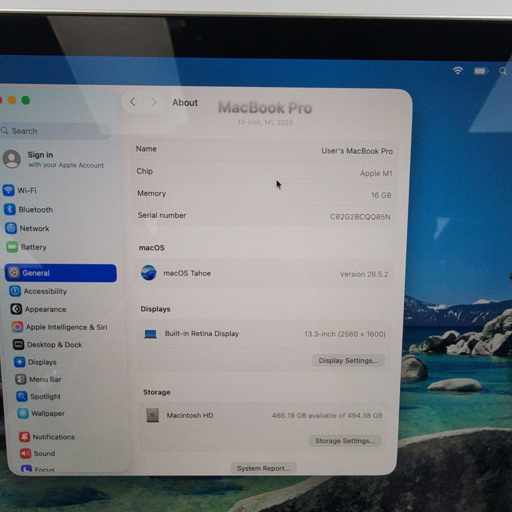Click the Wallpaper flower icon
Screen dimensions: 512x512
click(x=23, y=413)
